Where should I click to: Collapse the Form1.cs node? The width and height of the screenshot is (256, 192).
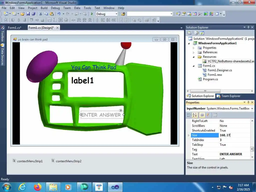click(x=194, y=66)
